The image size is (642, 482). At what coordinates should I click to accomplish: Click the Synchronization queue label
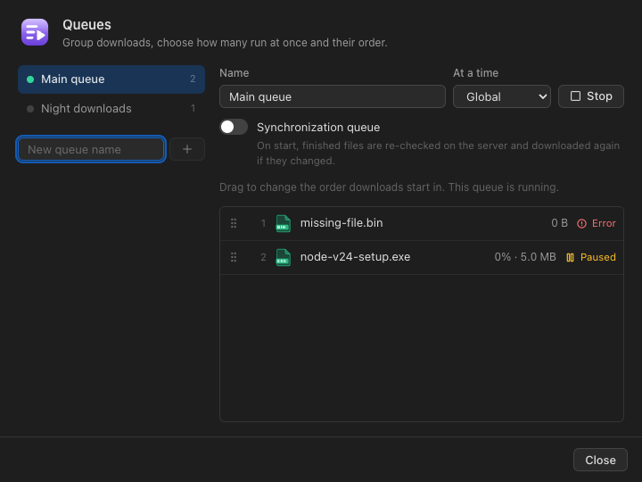(318, 128)
